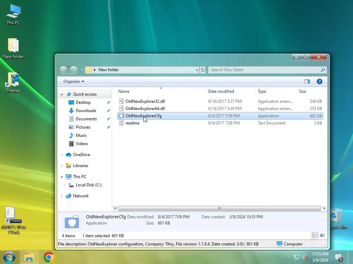Open network tray icon
This screenshot has width=353, height=264.
[297, 257]
